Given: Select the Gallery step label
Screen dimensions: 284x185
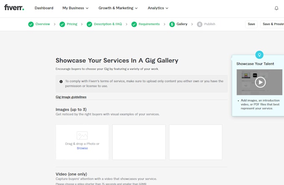Looking at the screenshot, I should (x=182, y=24).
